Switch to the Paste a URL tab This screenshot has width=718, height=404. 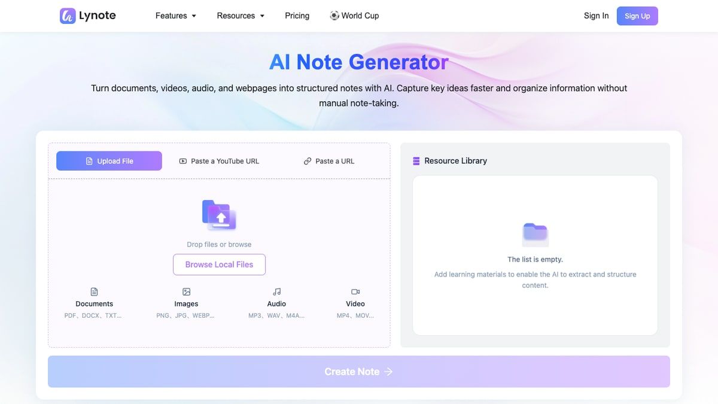pos(328,161)
